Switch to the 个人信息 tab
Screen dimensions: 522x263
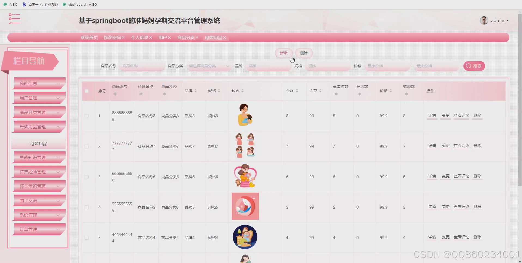coord(139,37)
